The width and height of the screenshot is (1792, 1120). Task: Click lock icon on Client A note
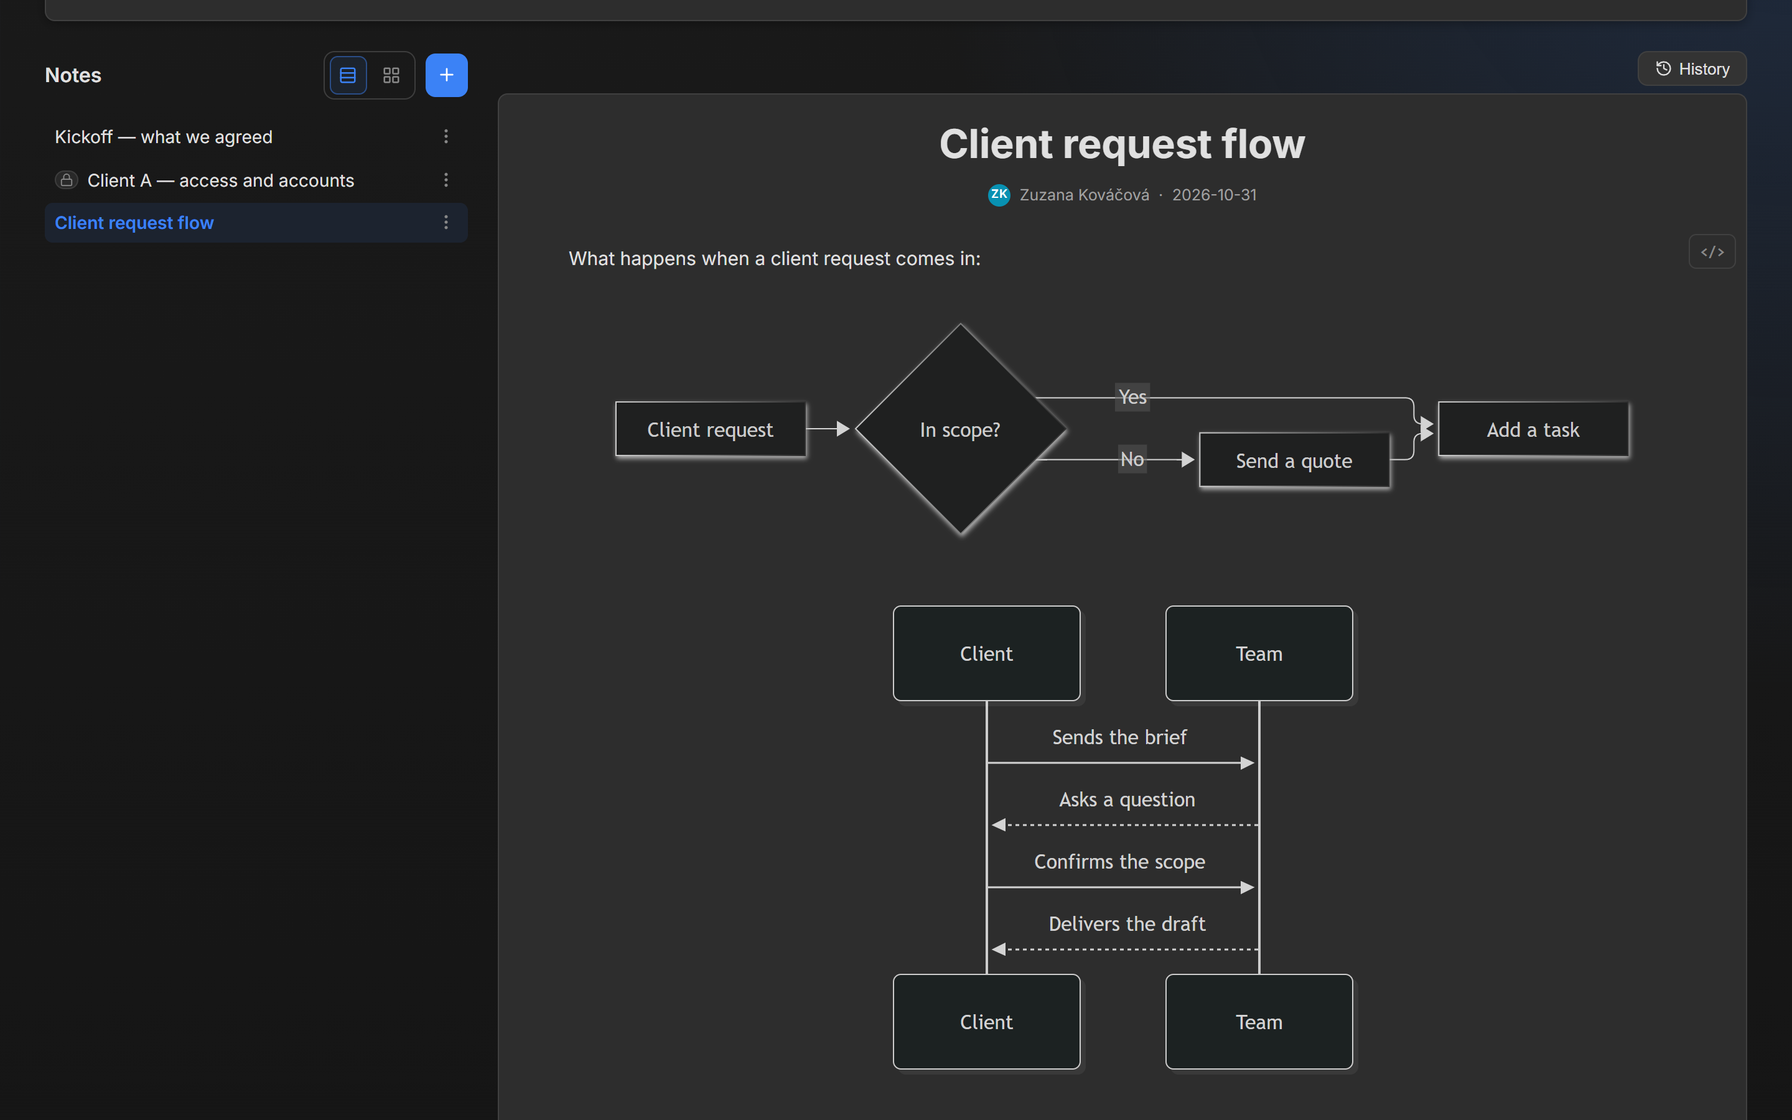(67, 180)
